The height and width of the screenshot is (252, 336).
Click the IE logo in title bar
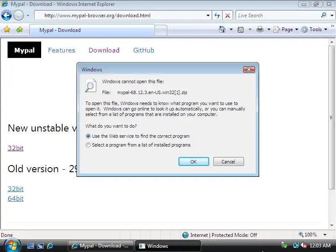point(5,4)
